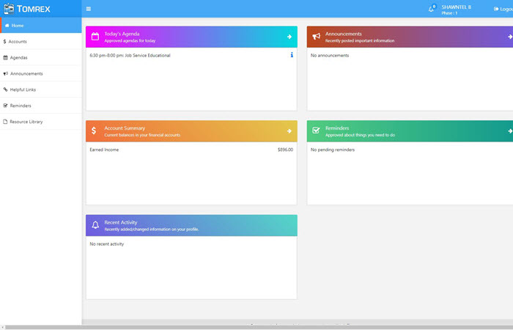Click the '6:30 pm-8:00 pm: Job Service Educational' entry
Viewport: 513px width, 330px height.
(130, 55)
